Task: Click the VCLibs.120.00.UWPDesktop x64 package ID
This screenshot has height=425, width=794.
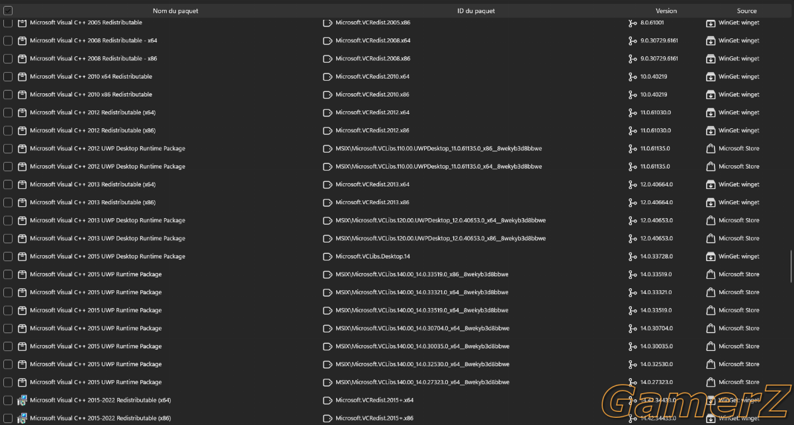Action: (x=441, y=220)
